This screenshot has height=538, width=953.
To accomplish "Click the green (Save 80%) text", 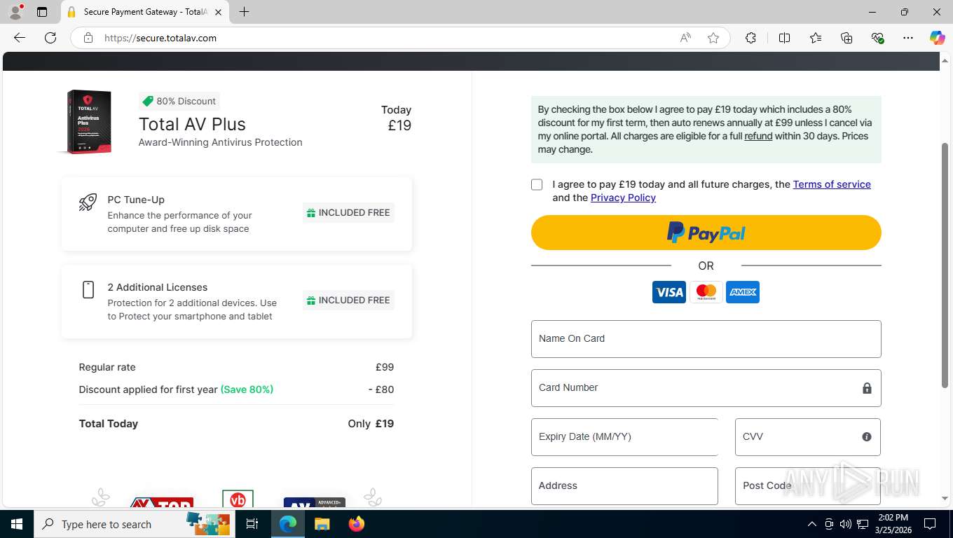I will pos(247,389).
